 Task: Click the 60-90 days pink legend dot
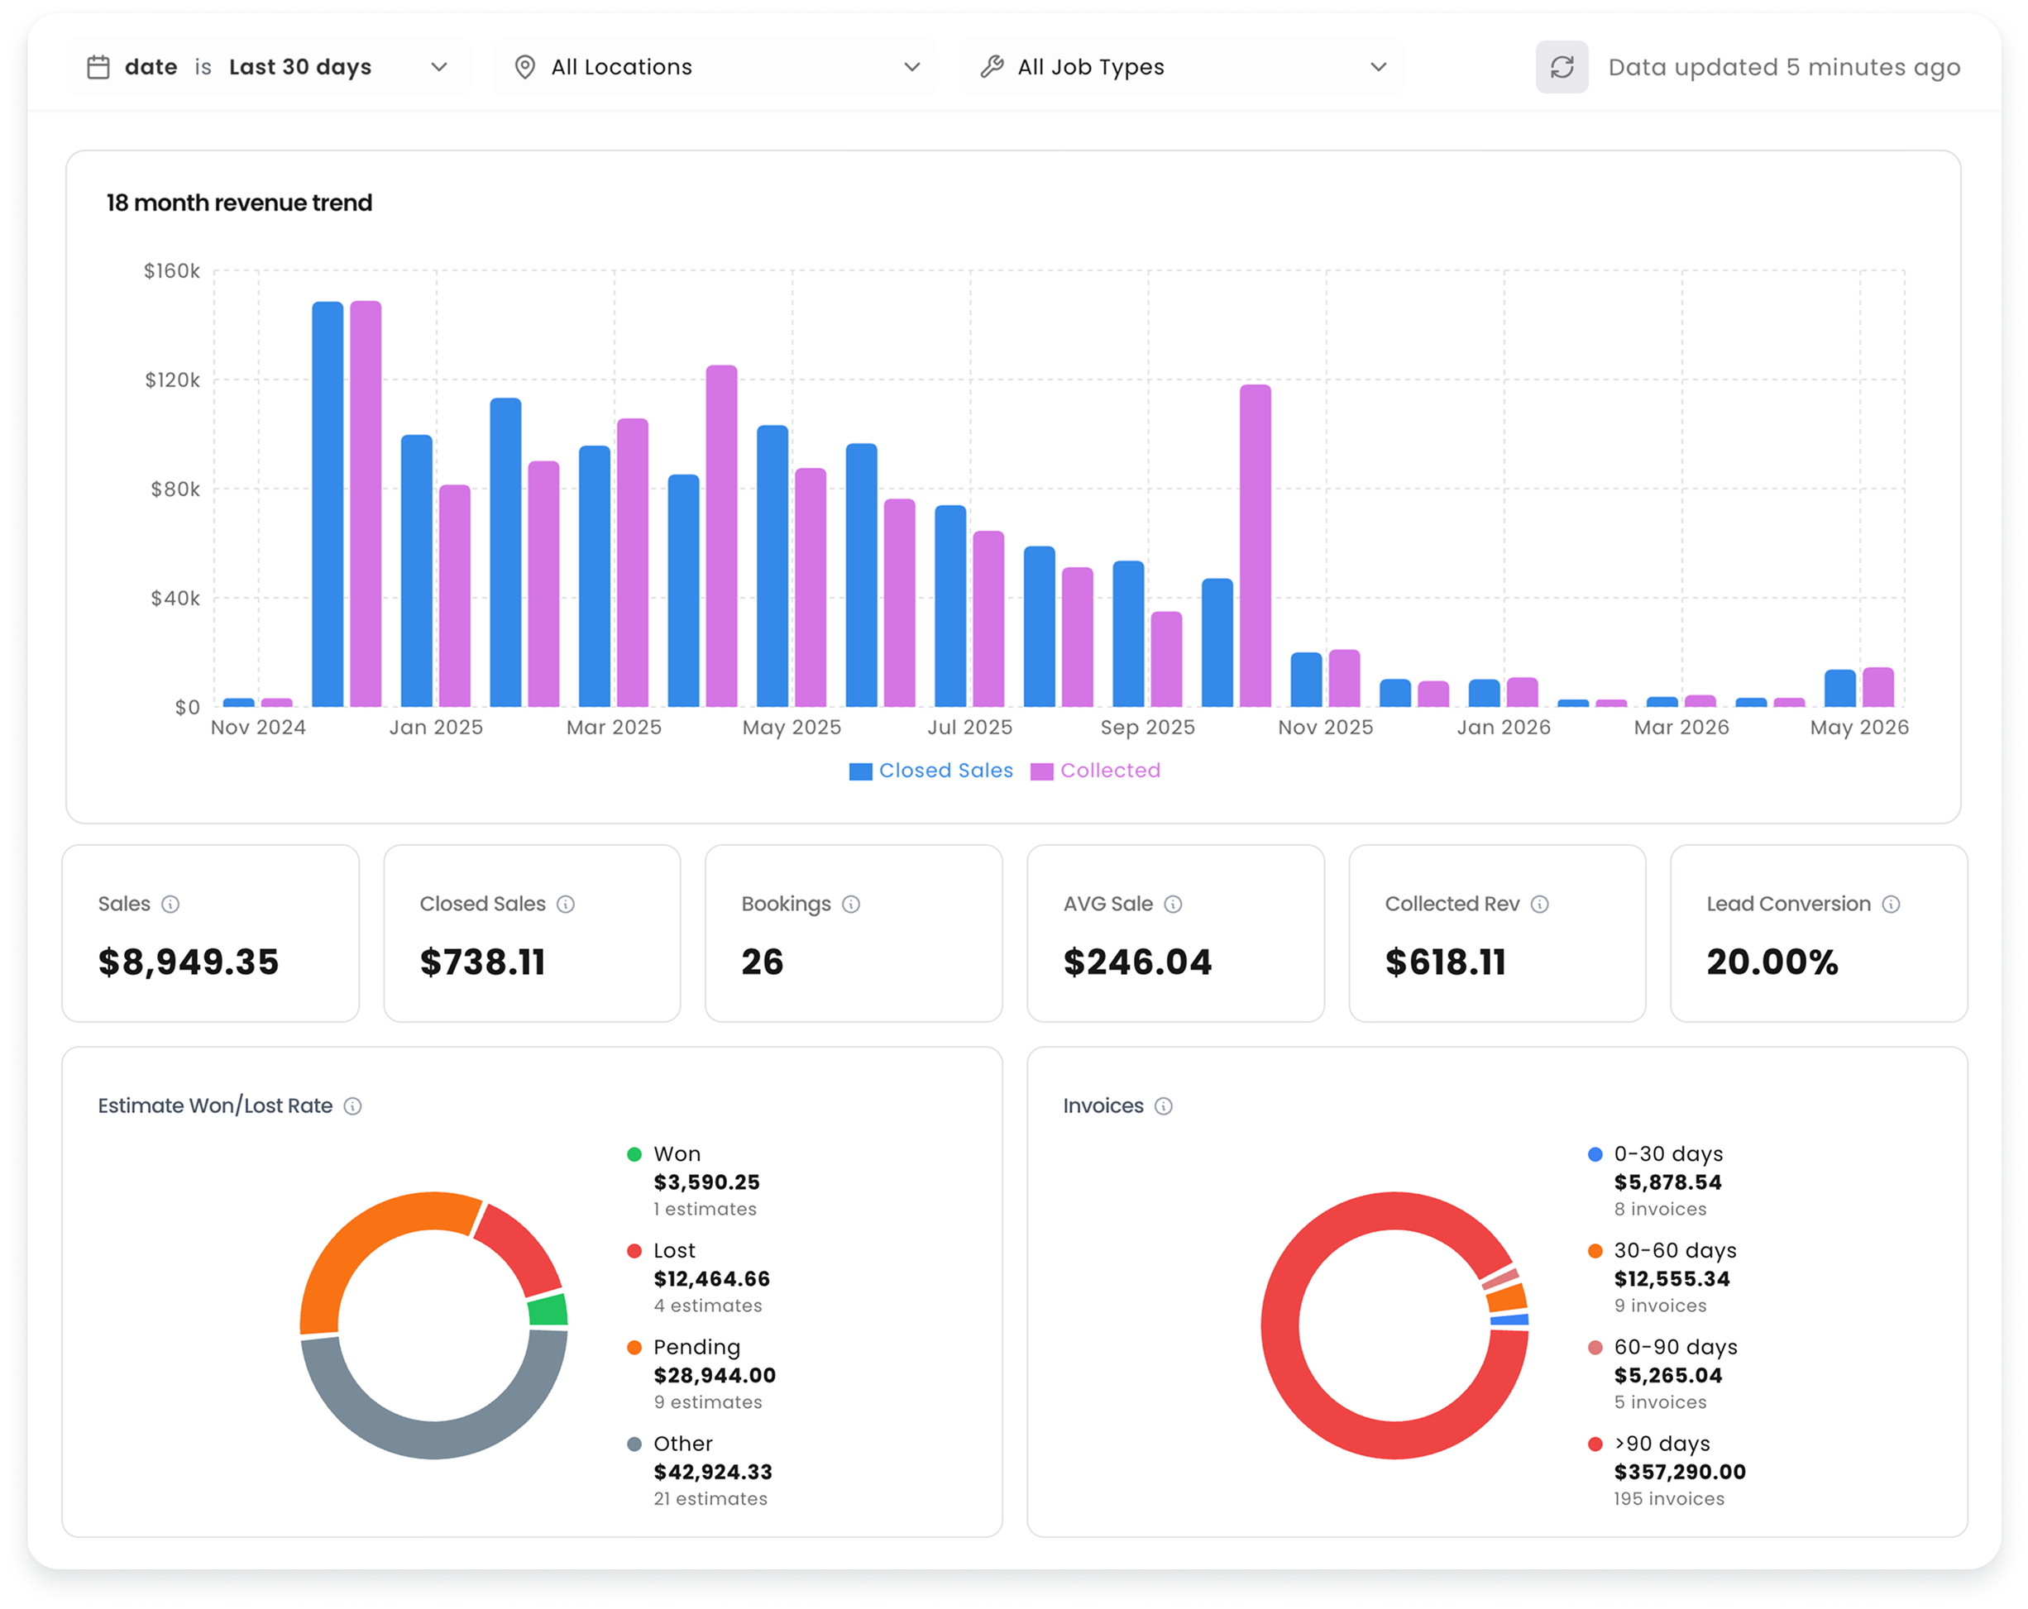click(x=1595, y=1348)
